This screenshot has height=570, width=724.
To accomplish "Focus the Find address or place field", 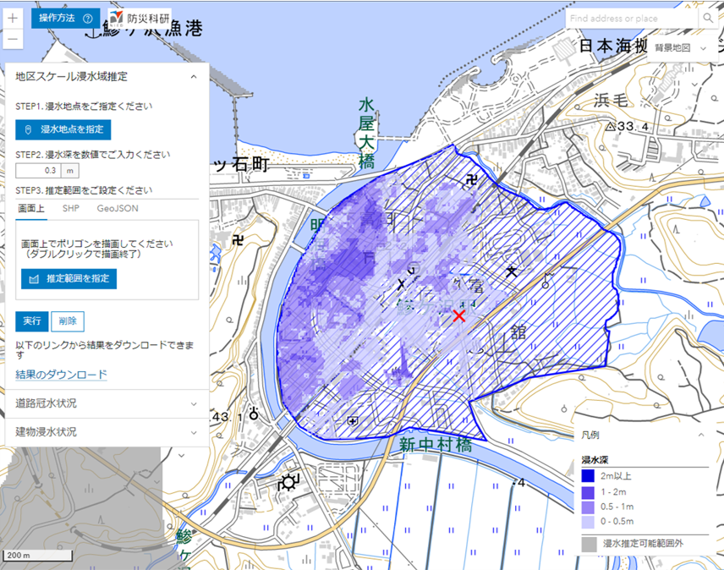I will point(631,19).
